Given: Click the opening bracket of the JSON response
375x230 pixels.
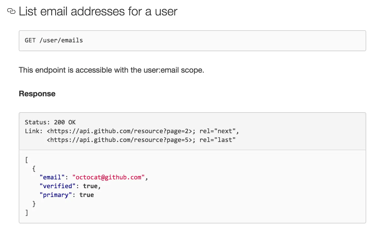Looking at the screenshot, I should point(26,160).
